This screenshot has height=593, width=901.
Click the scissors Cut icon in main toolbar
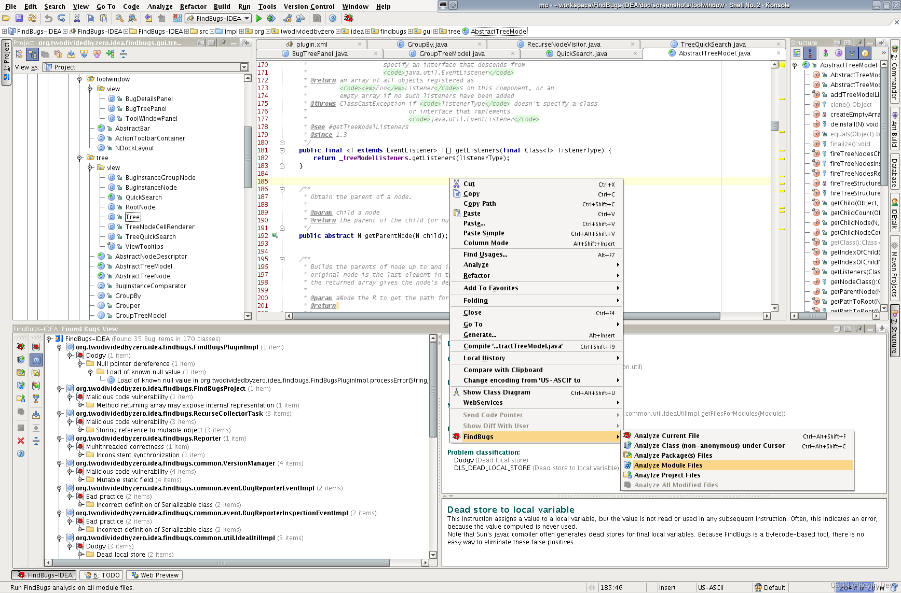77,19
